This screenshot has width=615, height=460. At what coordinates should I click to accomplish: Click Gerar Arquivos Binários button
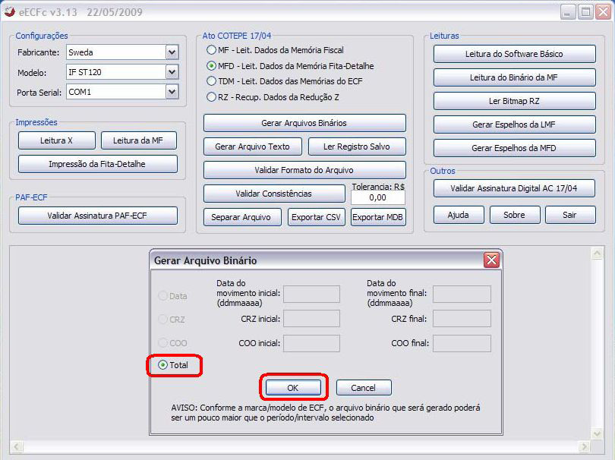click(x=304, y=123)
